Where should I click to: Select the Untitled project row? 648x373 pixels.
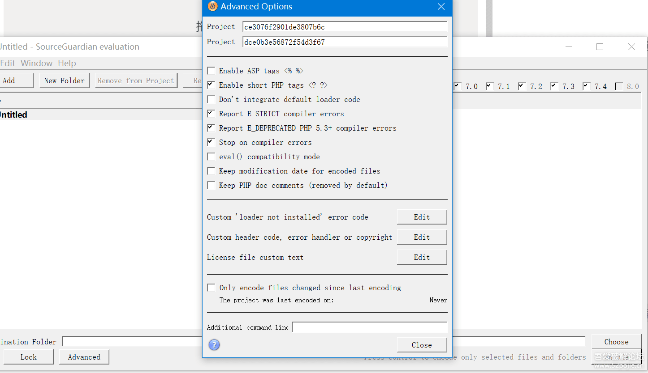(101, 114)
